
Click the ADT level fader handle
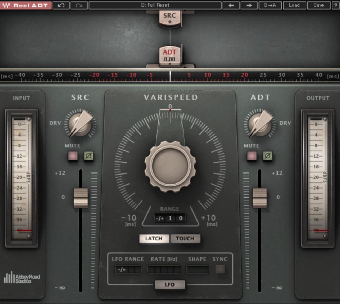pyautogui.click(x=260, y=198)
